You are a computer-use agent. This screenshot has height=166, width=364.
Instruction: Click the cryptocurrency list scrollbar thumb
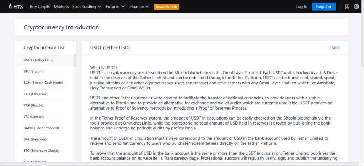point(75,61)
